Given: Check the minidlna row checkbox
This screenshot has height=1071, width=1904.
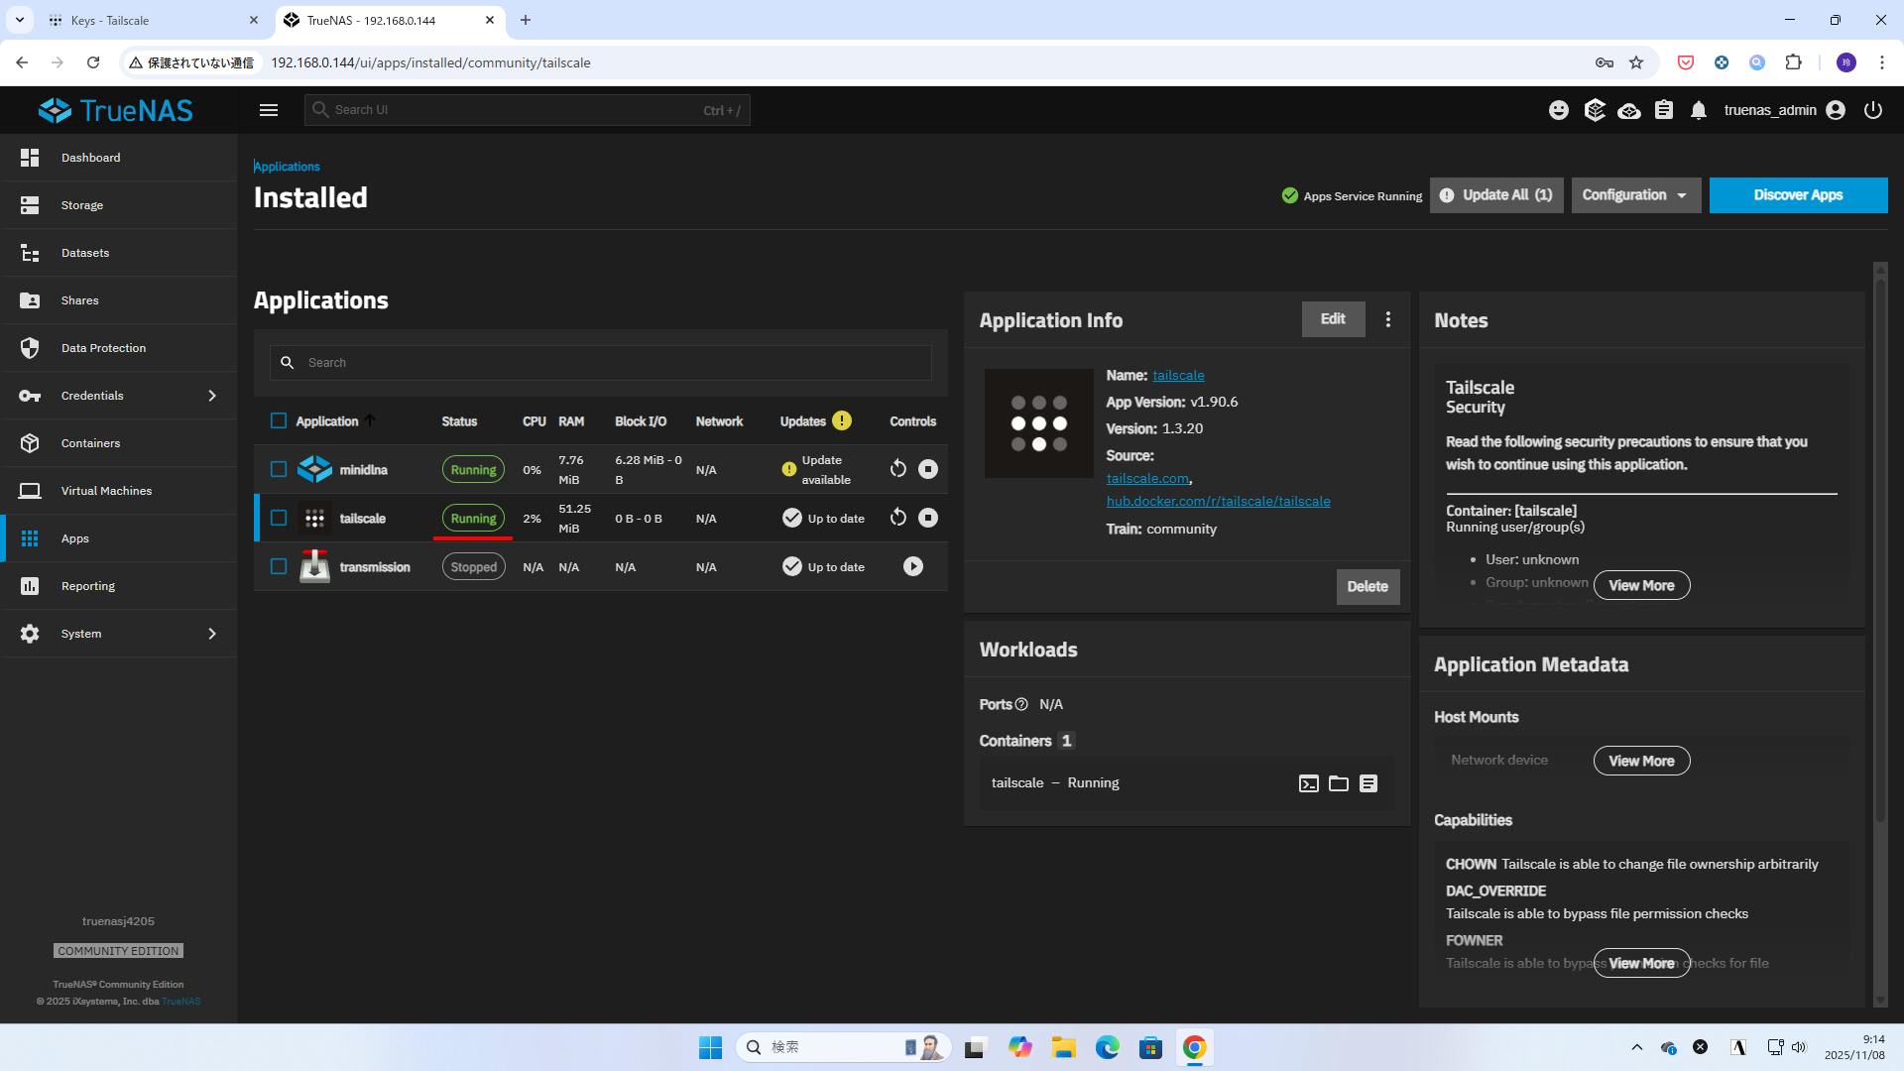Looking at the screenshot, I should [x=279, y=469].
